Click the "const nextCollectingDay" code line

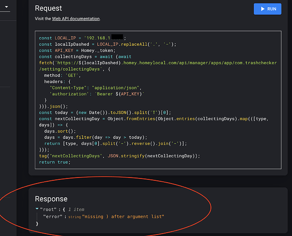[x=154, y=122]
